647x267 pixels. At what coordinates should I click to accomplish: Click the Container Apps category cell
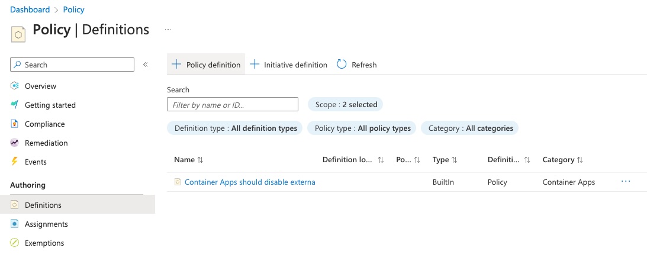[x=569, y=182]
